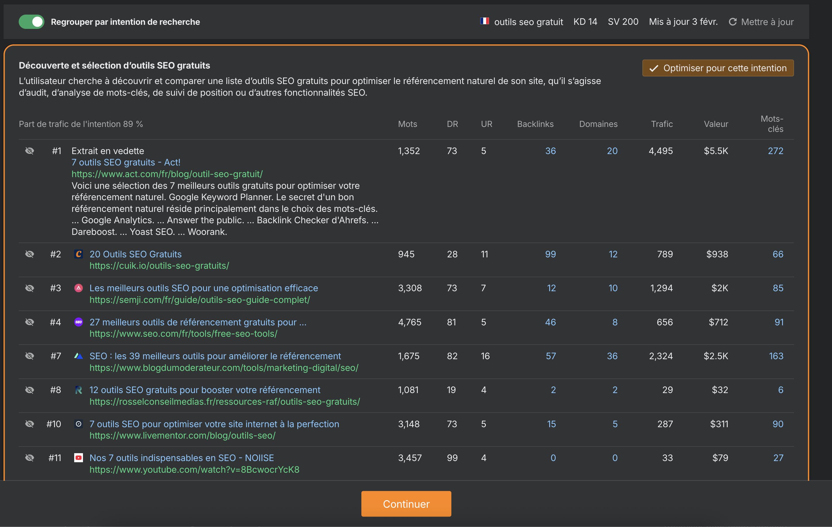This screenshot has width=832, height=527.
Task: Disable Regrouper par intention de recherche
Action: (32, 21)
